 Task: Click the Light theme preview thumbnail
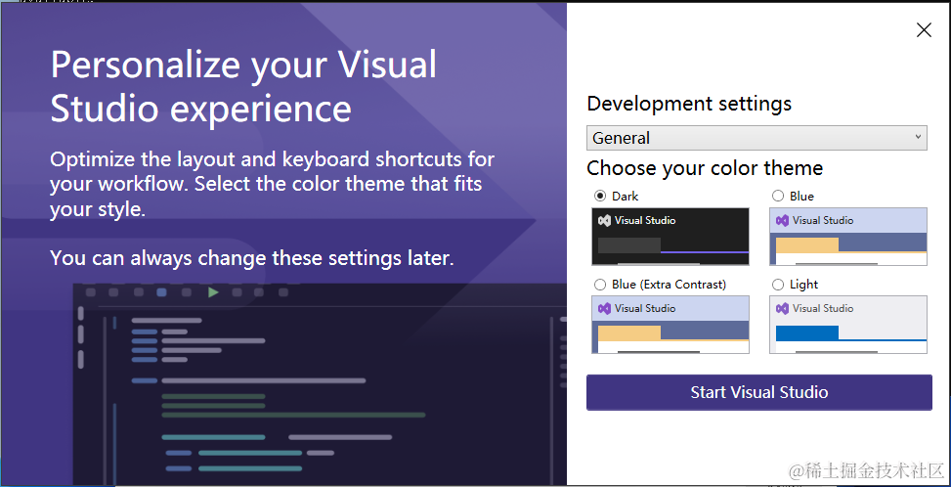[848, 325]
